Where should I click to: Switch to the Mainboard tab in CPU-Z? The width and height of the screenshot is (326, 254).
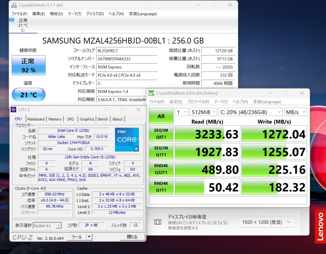(36, 119)
